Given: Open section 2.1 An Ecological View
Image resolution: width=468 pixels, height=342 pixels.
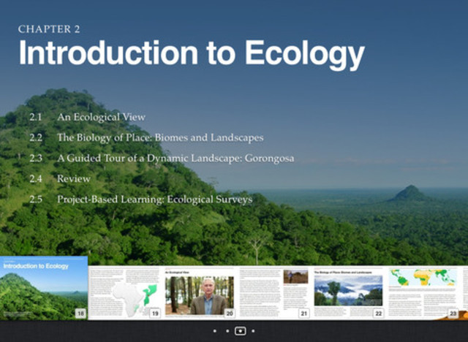Looking at the screenshot, I should tap(88, 117).
